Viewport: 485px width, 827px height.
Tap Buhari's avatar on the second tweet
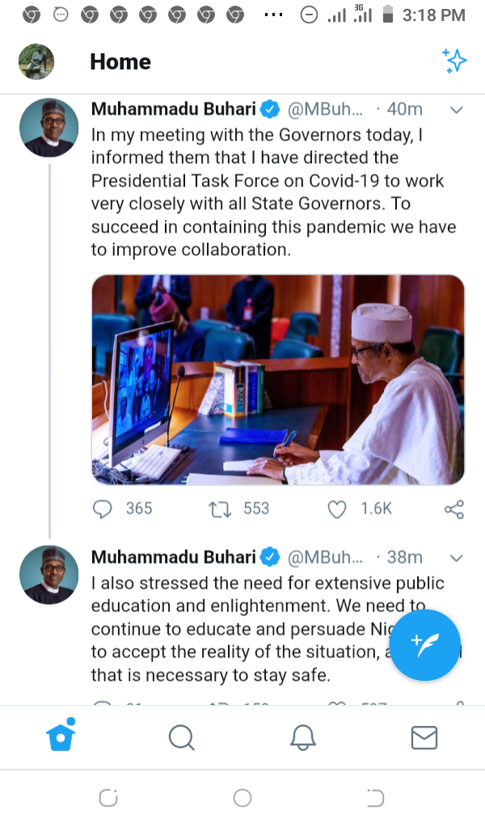pos(49,575)
